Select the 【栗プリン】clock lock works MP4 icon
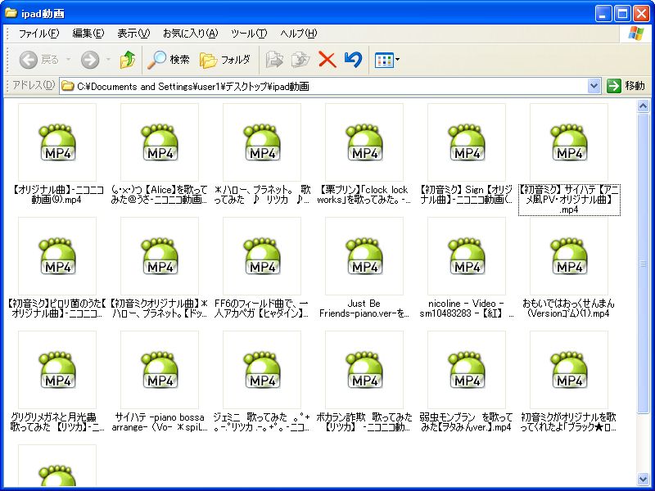This screenshot has width=655, height=491. (x=364, y=142)
